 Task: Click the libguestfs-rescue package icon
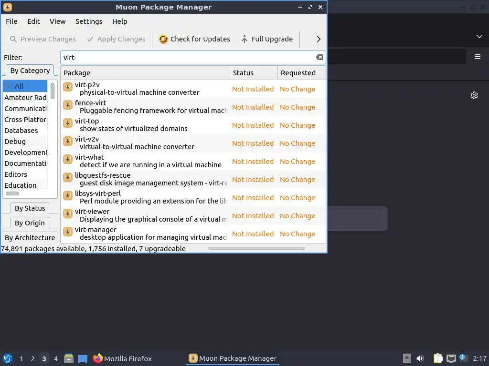coord(68,177)
